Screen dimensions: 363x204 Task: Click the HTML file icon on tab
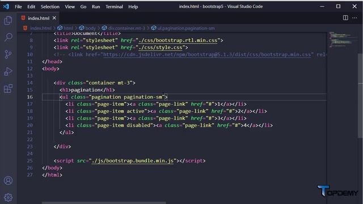tap(23, 18)
